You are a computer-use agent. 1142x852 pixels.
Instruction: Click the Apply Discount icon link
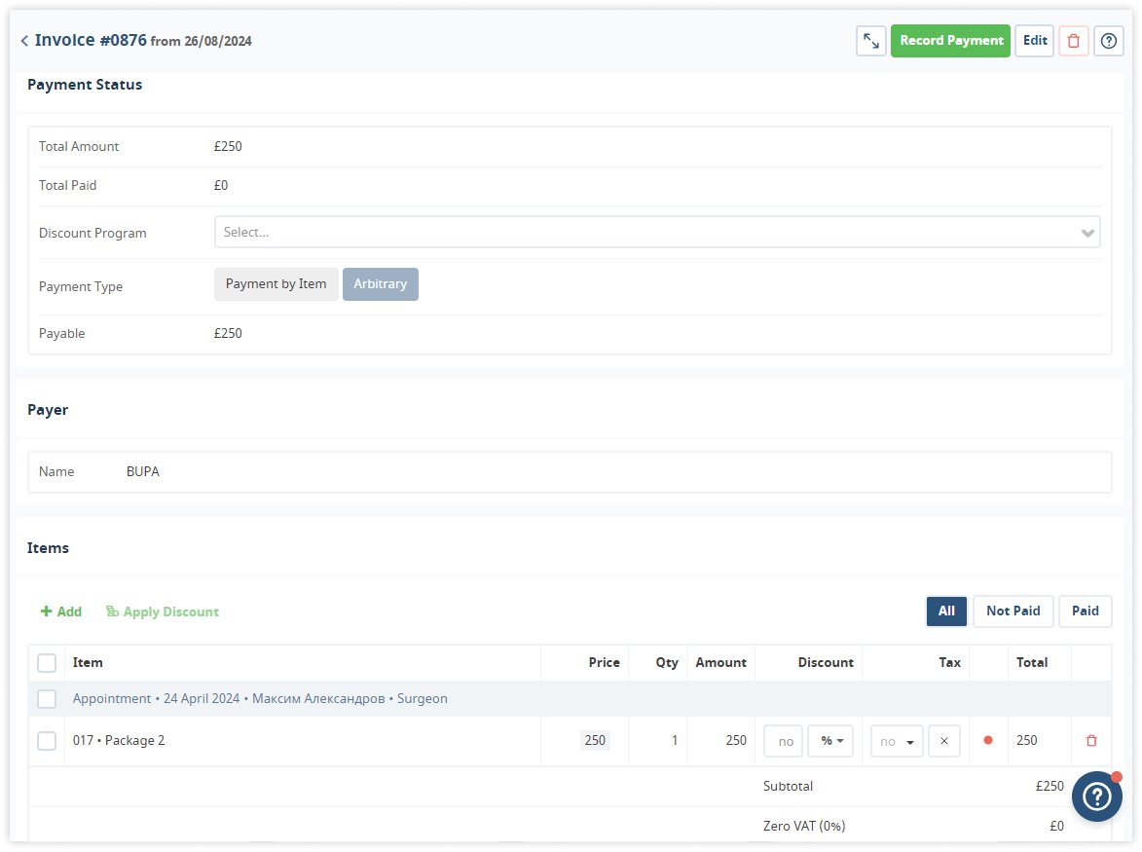[x=162, y=611]
